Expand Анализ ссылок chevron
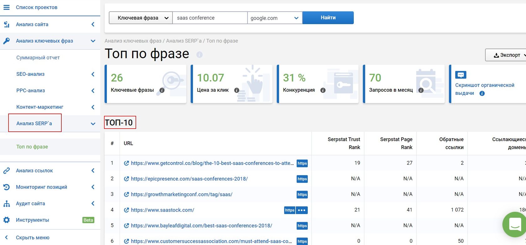The width and height of the screenshot is (526, 245). (x=93, y=171)
